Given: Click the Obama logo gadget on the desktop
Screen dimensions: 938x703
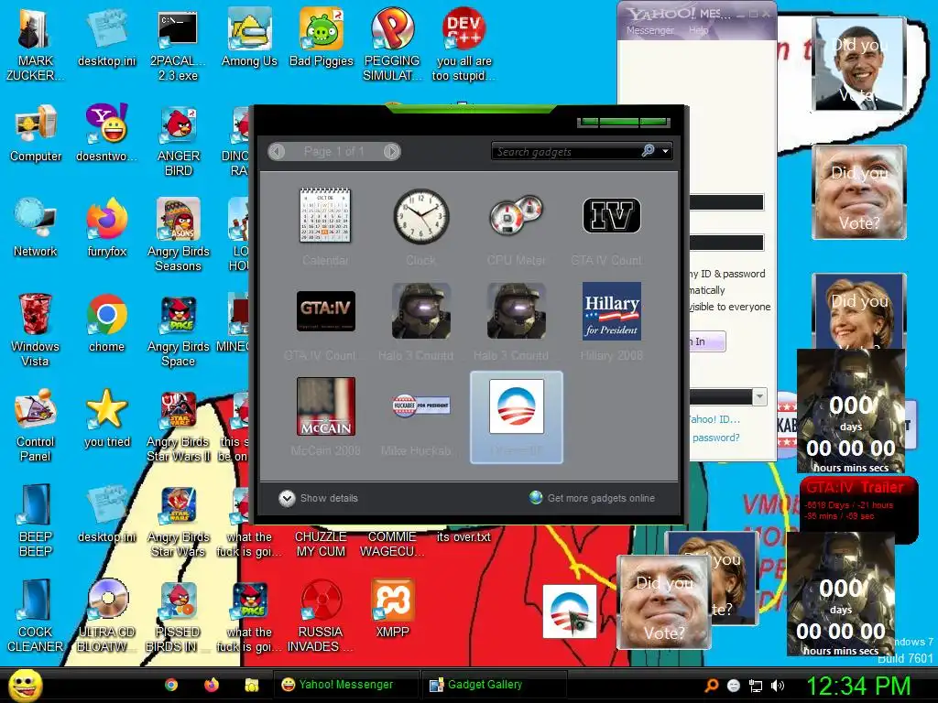Looking at the screenshot, I should 570,611.
